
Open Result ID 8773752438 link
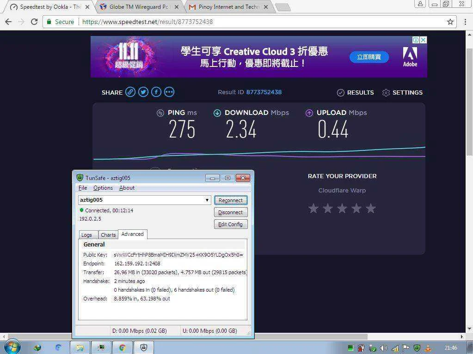(x=264, y=92)
